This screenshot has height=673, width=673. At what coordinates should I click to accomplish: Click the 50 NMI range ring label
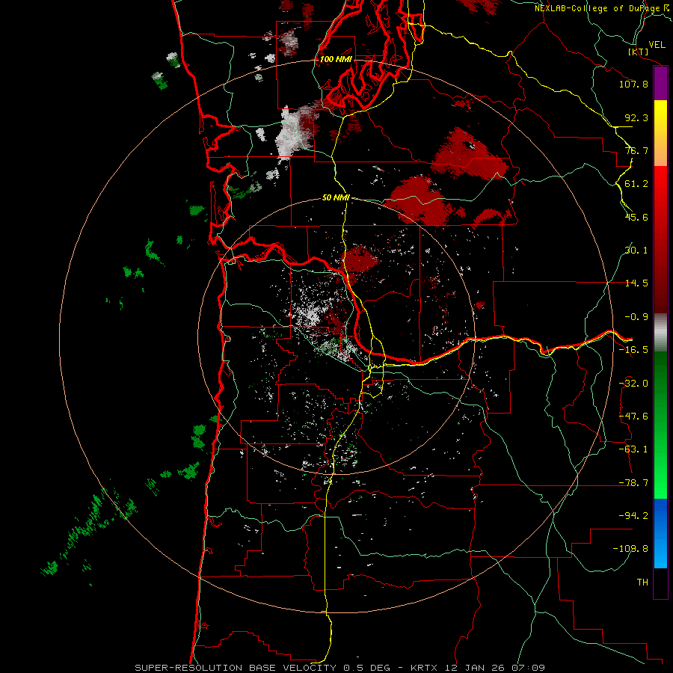point(336,198)
